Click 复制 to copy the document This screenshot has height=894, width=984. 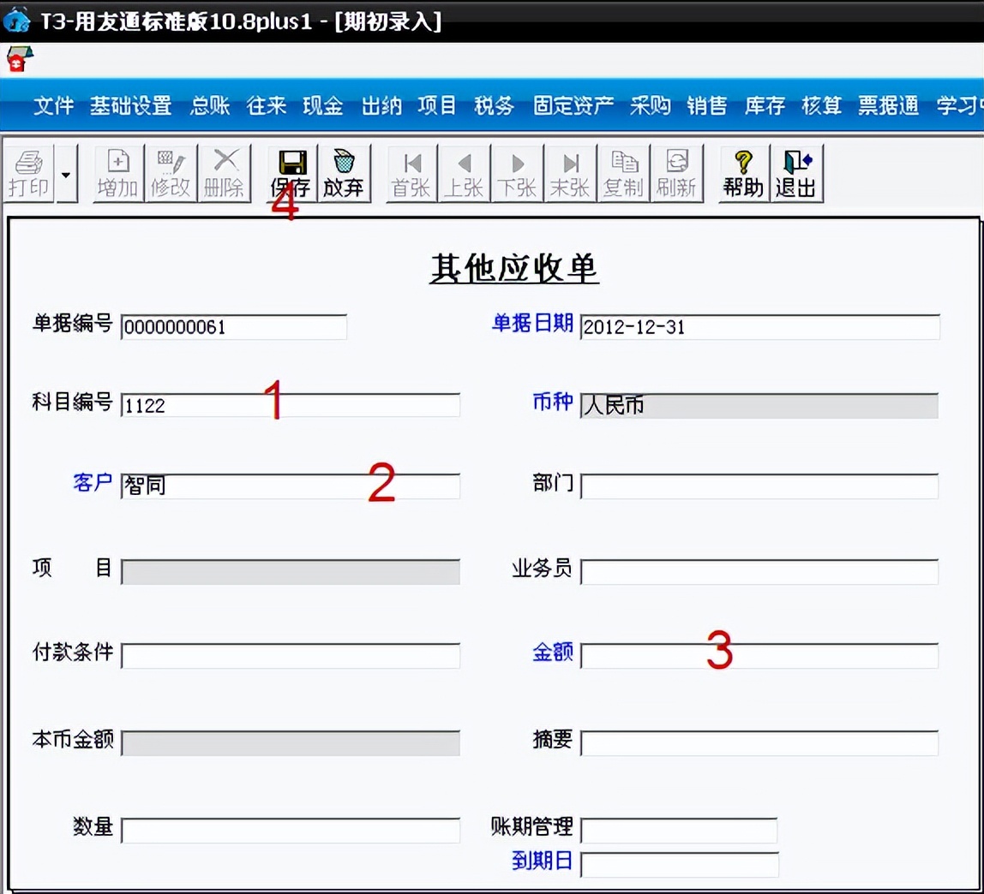tap(624, 171)
